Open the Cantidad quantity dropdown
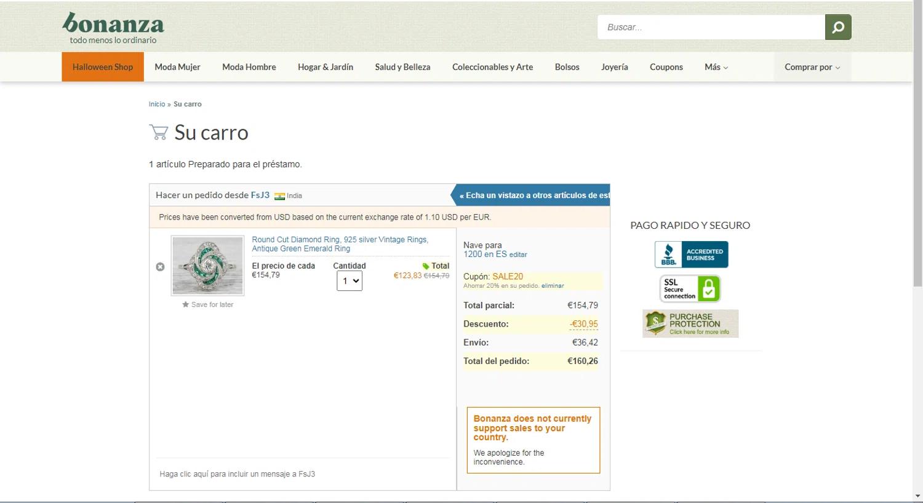Viewport: 923px width, 503px height. (x=350, y=281)
